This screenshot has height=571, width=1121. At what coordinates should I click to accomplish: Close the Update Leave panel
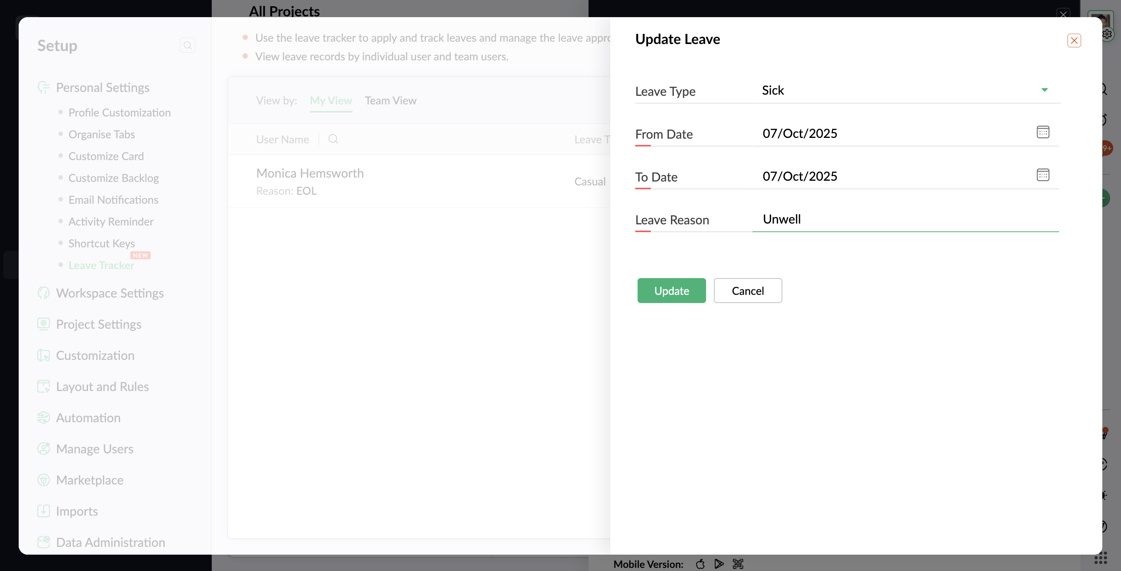pos(1074,41)
